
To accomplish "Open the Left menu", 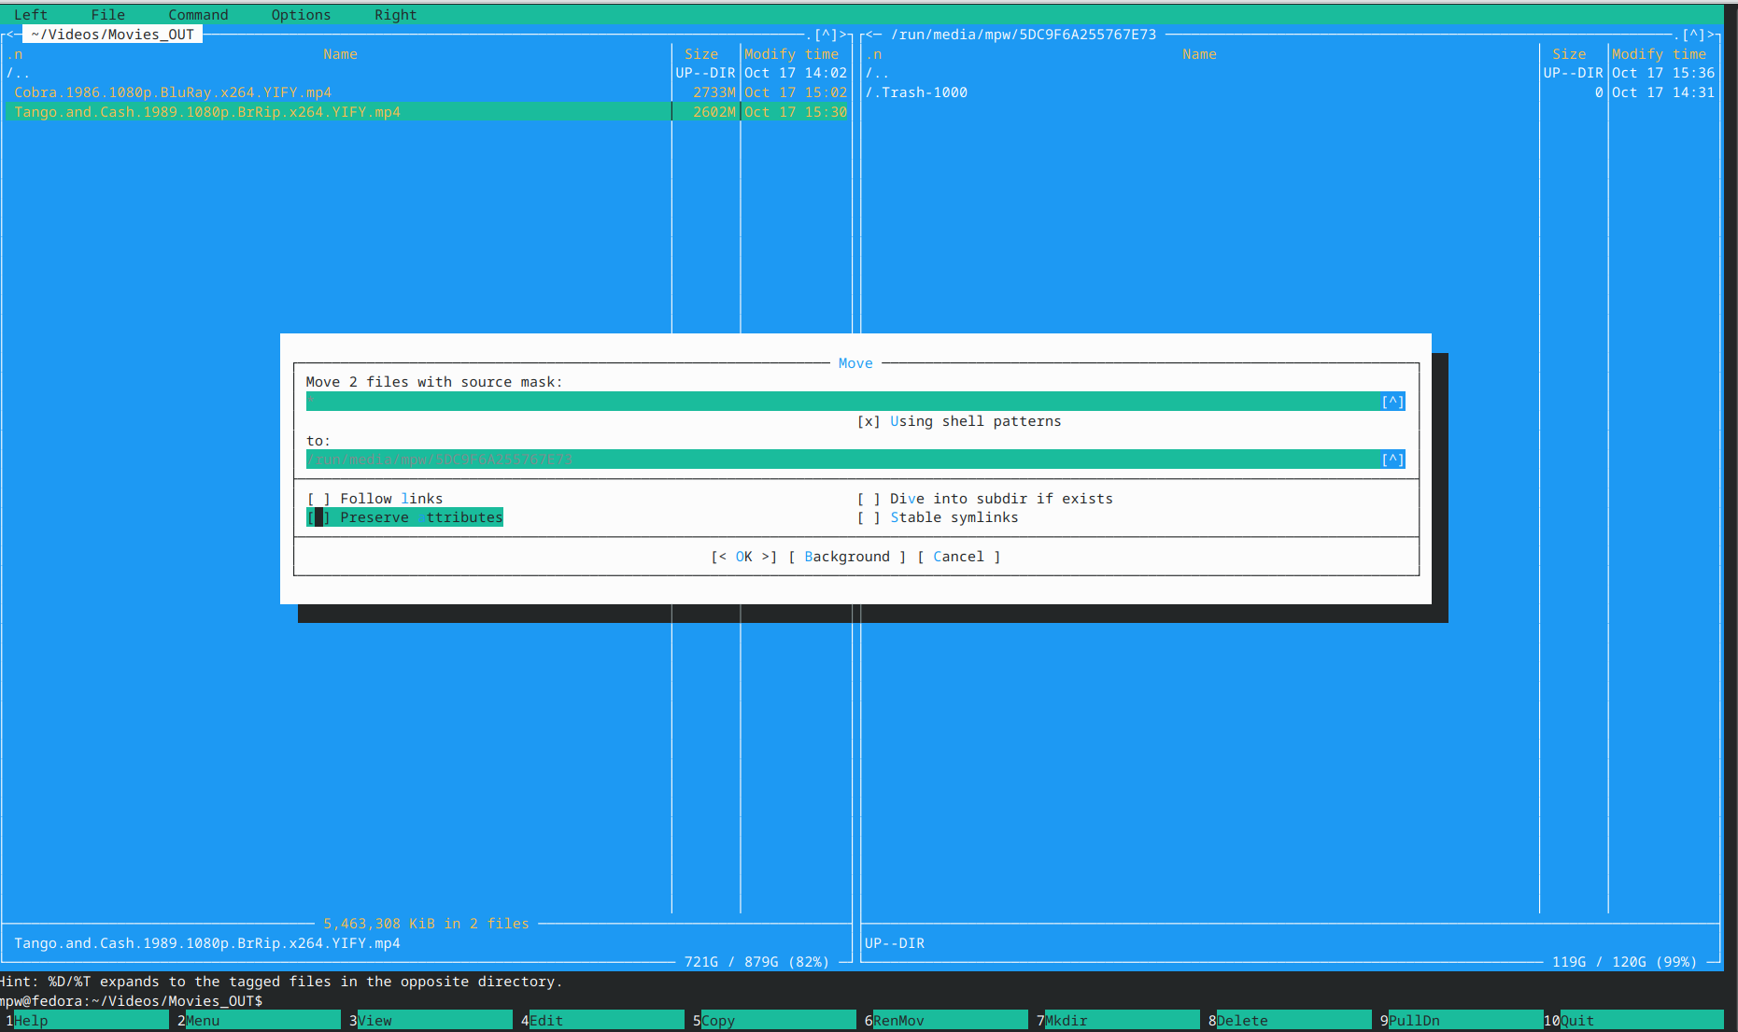I will point(30,15).
